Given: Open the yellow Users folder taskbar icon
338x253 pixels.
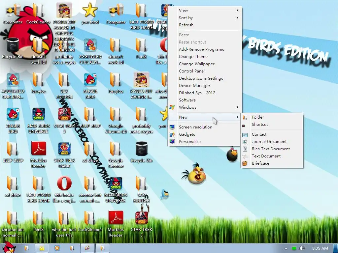Looking at the screenshot, I should point(42,248).
